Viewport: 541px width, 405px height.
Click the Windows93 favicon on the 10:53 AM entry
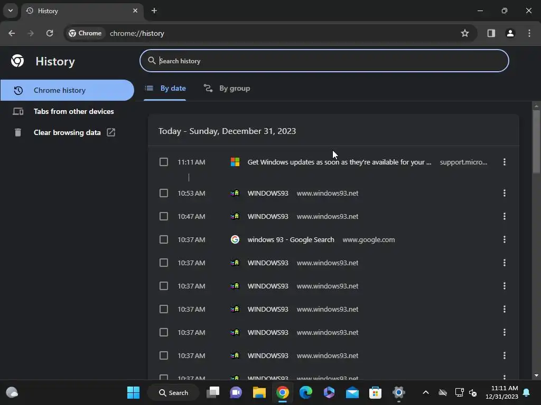tap(235, 193)
